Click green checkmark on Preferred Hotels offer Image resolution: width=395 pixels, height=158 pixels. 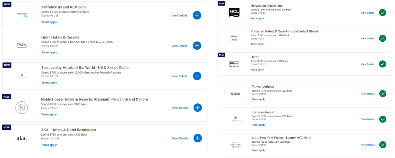click(x=383, y=38)
